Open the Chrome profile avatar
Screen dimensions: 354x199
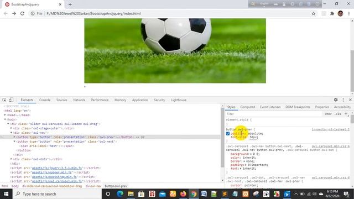341,13
